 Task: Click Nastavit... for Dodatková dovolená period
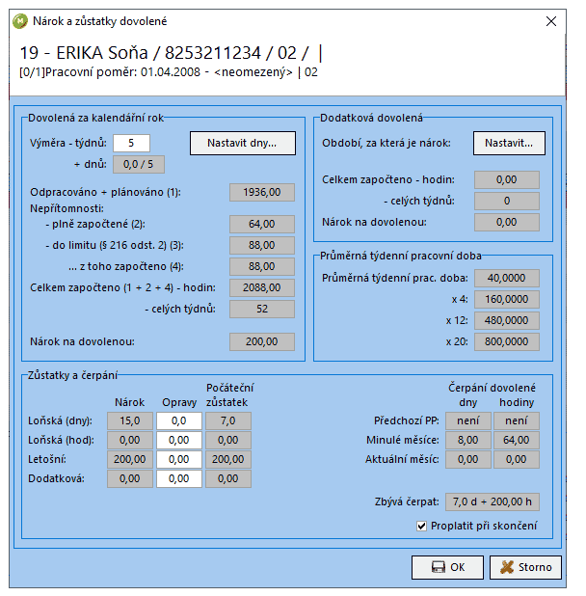click(x=509, y=143)
